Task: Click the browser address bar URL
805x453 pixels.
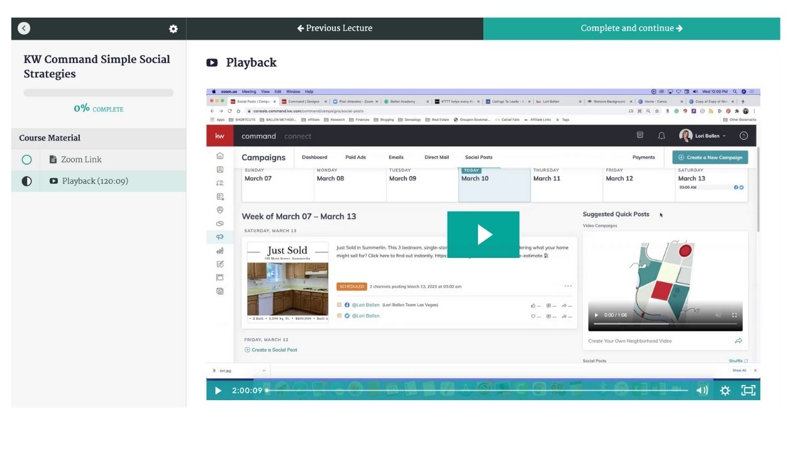Action: (308, 111)
